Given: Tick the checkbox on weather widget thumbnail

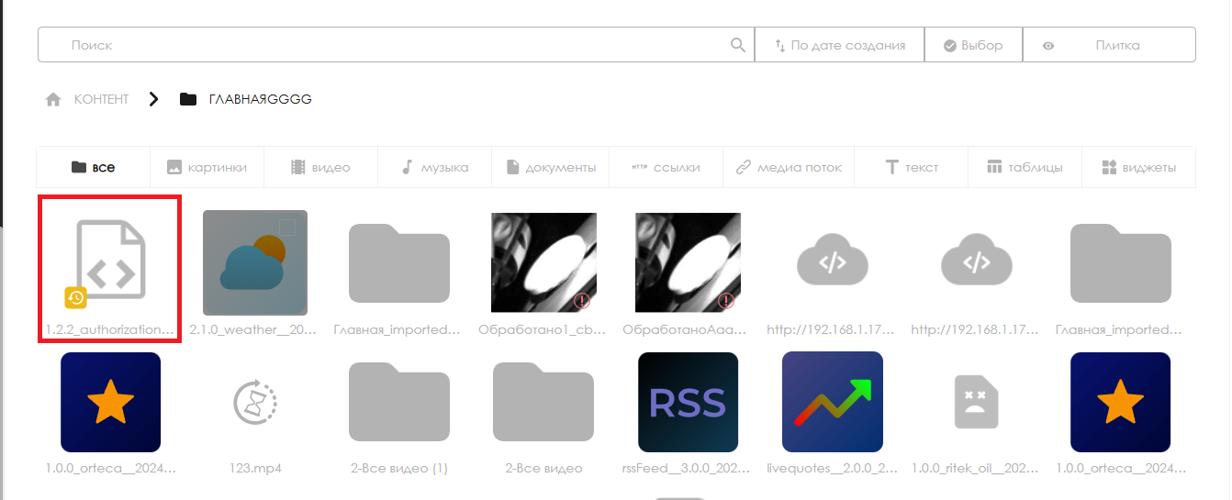Looking at the screenshot, I should [287, 228].
